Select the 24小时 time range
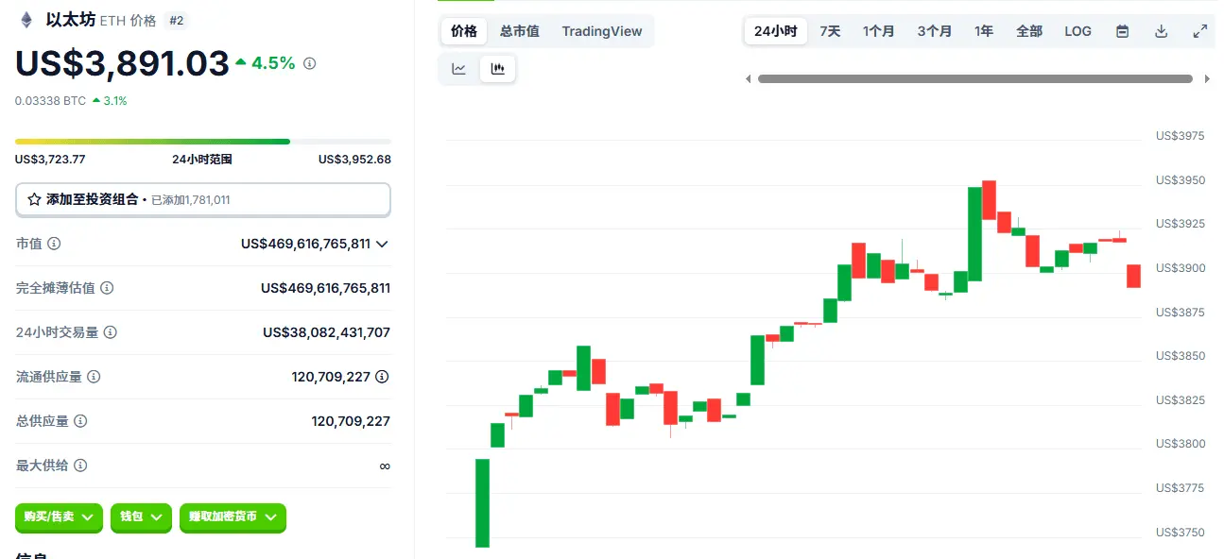The height and width of the screenshot is (559, 1224). tap(776, 31)
